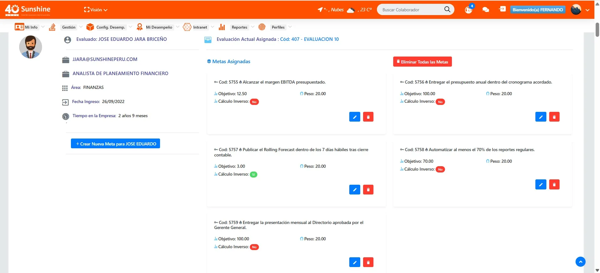Expand the Config. Desemp. chevron
The image size is (600, 273).
point(131,27)
